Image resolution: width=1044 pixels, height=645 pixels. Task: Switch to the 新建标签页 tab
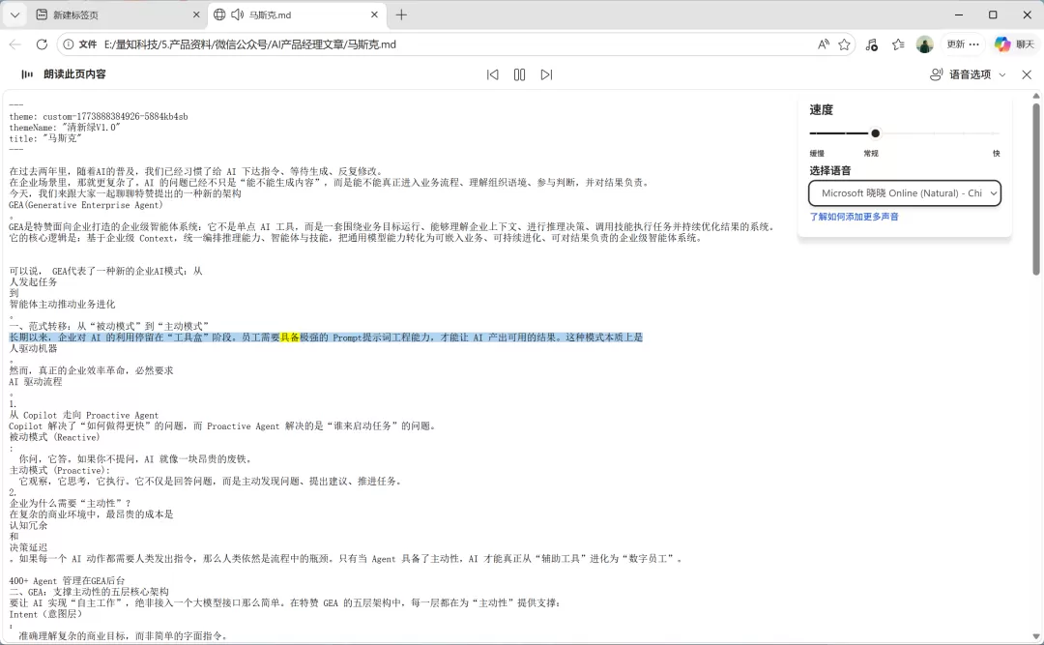coord(117,15)
